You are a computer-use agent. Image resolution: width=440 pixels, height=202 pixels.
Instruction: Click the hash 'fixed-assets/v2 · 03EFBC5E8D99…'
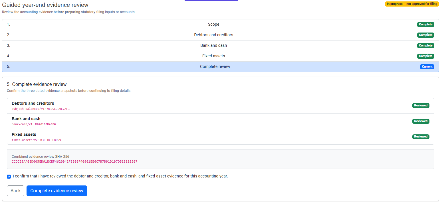tap(37, 140)
